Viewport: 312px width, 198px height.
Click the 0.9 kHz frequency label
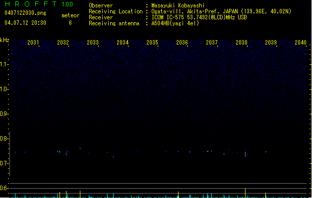4,114
